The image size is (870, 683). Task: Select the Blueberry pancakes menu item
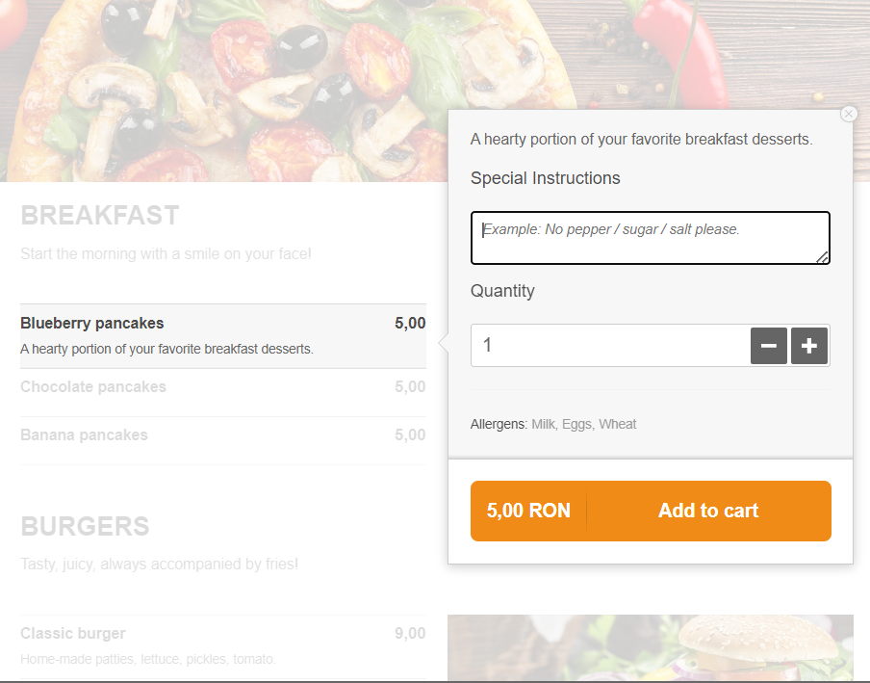[92, 324]
